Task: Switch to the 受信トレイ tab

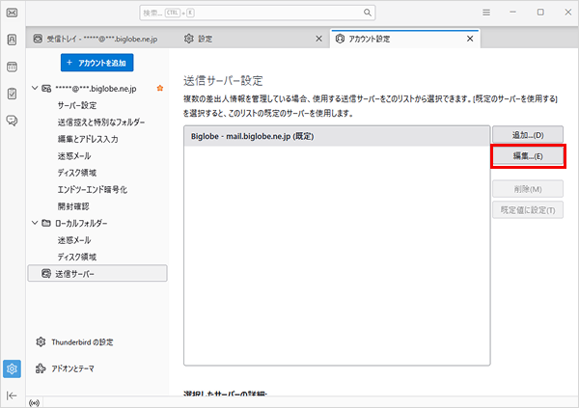Action: click(x=96, y=39)
